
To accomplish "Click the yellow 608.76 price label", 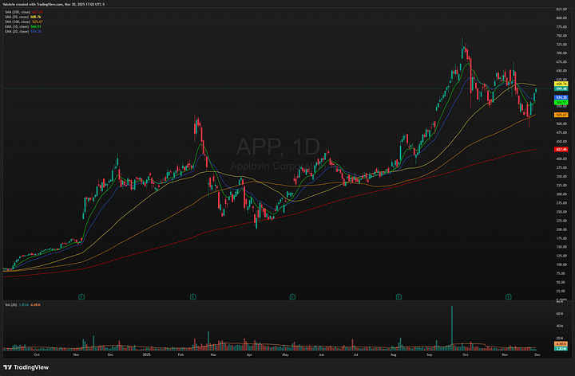I will (561, 84).
